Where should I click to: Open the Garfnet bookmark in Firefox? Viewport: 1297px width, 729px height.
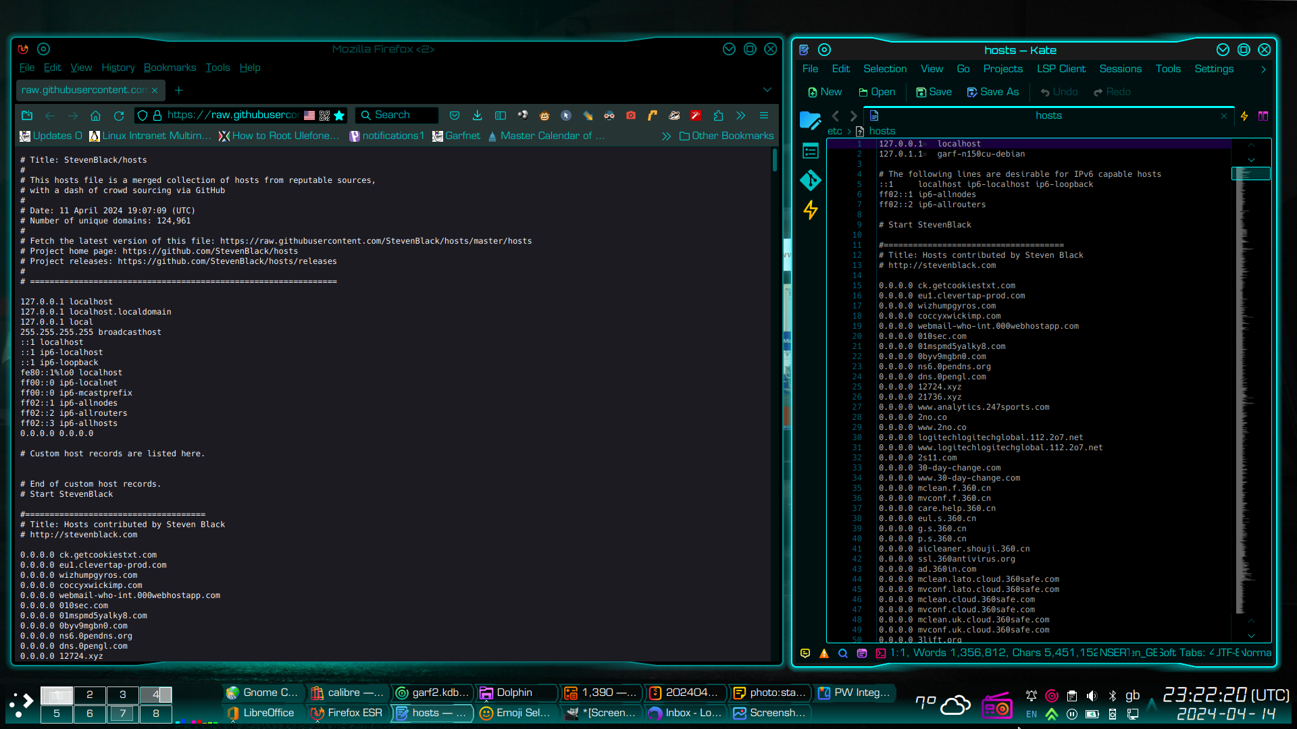[x=457, y=136]
